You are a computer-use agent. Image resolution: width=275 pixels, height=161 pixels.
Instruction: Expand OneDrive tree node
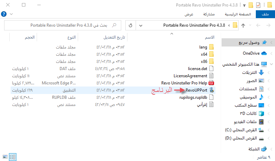point(271,53)
